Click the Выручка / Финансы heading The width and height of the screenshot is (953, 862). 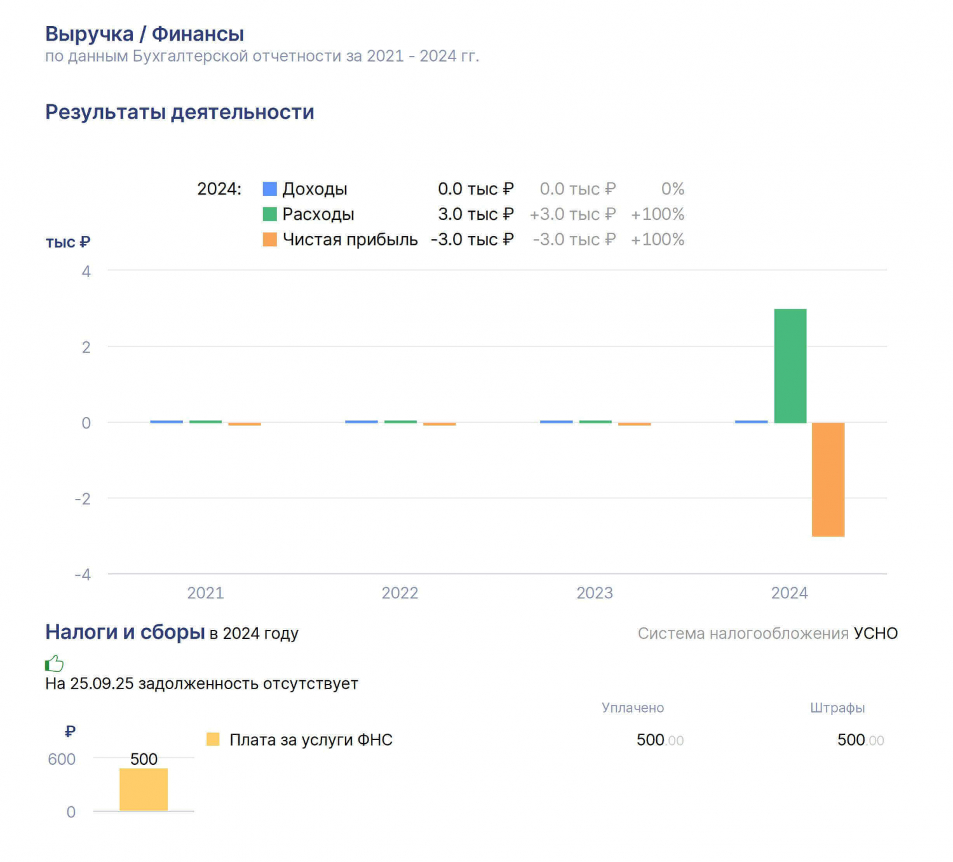pyautogui.click(x=144, y=34)
